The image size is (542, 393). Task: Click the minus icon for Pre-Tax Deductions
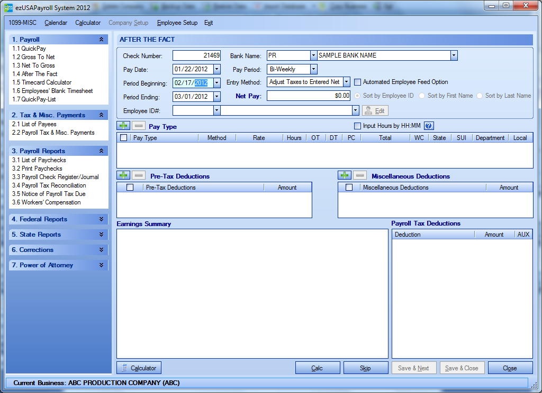coord(138,175)
